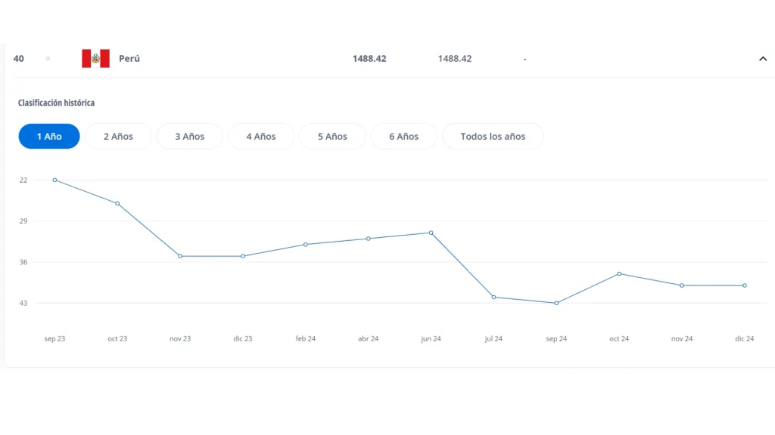This screenshot has width=775, height=435.
Task: Show Todos los años history
Action: click(493, 137)
